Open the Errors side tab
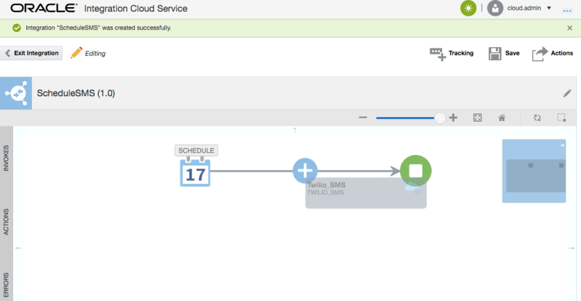The image size is (581, 301). pos(6,284)
